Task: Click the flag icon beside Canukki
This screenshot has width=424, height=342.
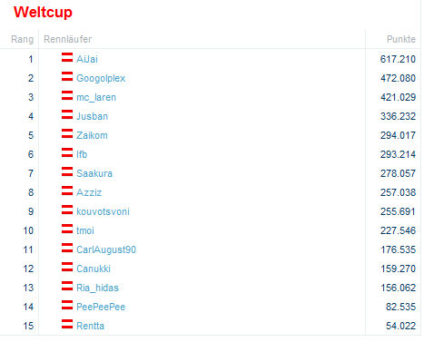Action: click(x=67, y=267)
